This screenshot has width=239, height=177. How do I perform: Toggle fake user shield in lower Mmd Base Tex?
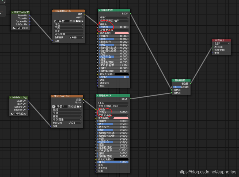72,107
